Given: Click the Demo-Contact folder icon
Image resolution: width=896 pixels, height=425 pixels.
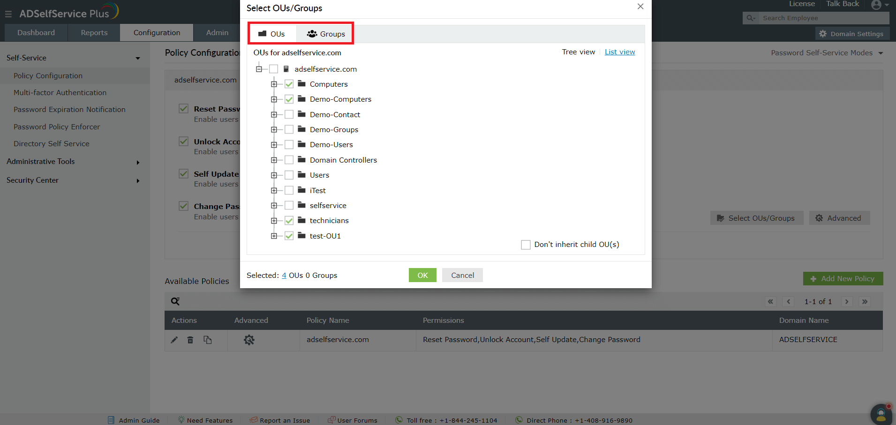Looking at the screenshot, I should [x=302, y=114].
